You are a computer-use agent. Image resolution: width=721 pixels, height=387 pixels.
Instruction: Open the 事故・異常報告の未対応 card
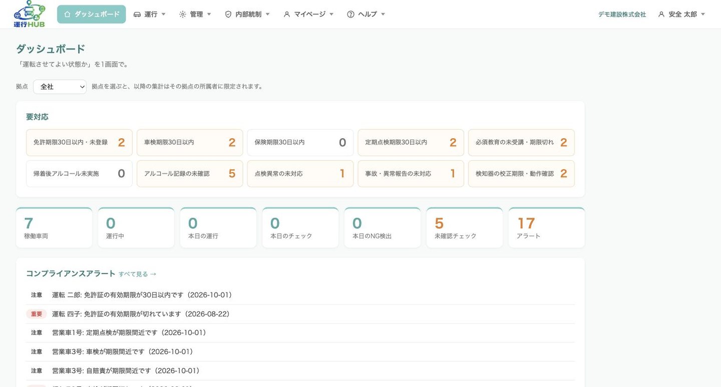[x=411, y=174]
